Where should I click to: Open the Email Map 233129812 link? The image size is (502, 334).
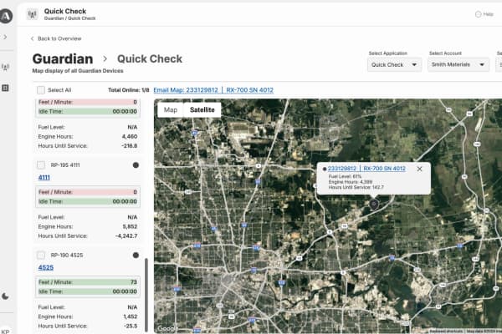coord(186,90)
